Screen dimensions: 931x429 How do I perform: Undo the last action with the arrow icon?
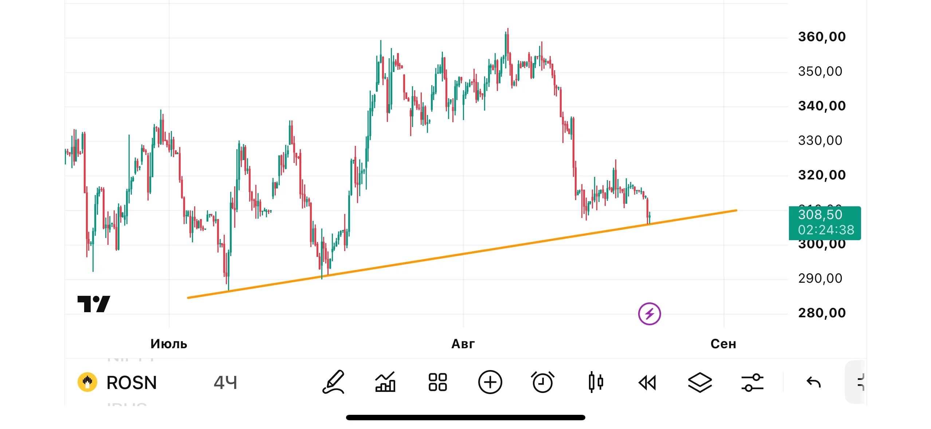pyautogui.click(x=813, y=382)
